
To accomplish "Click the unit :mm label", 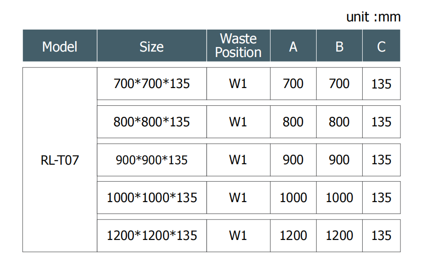I will (373, 17).
